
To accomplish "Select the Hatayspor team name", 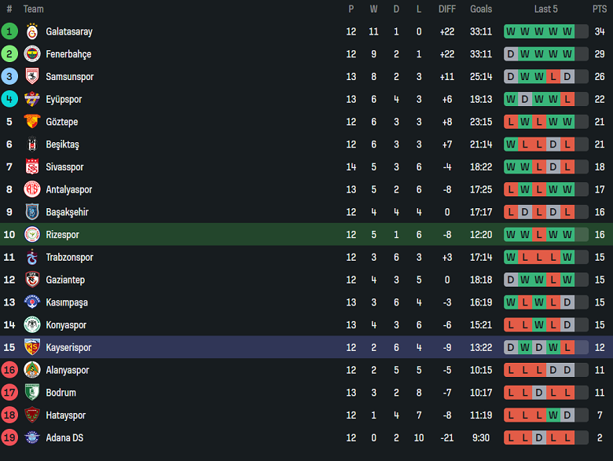I will (65, 415).
